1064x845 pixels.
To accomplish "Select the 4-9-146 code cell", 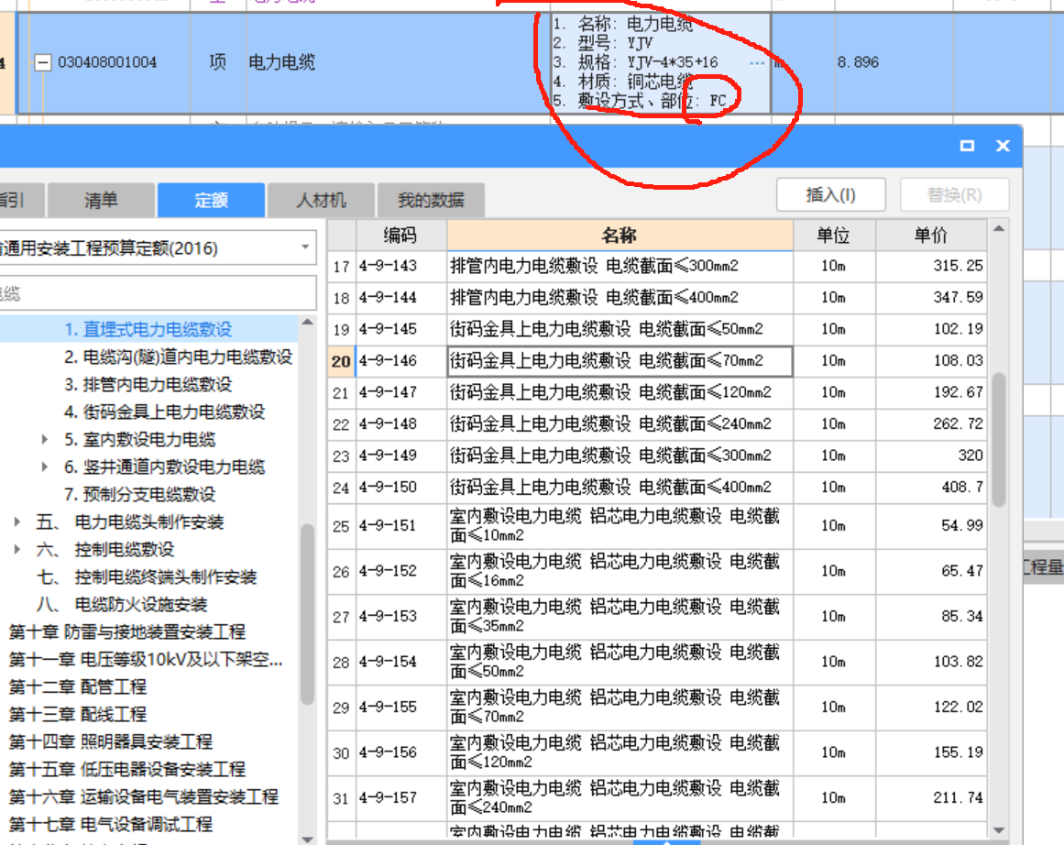I will click(x=401, y=360).
